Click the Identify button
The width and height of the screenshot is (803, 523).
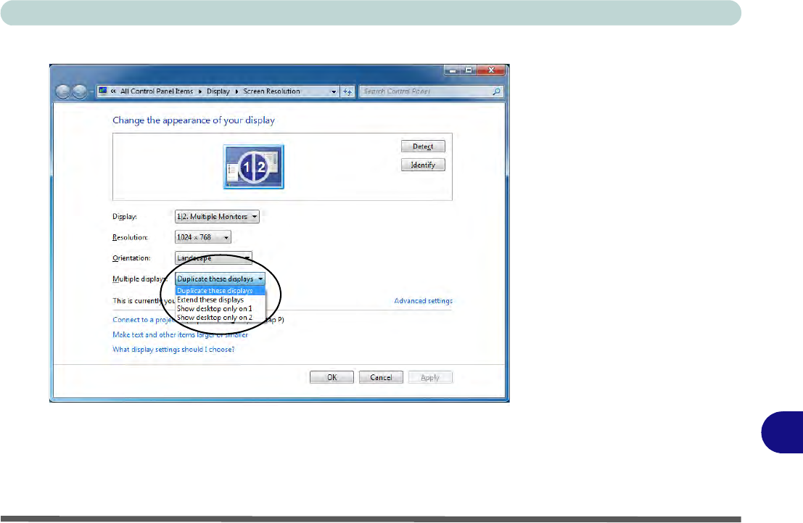(423, 165)
